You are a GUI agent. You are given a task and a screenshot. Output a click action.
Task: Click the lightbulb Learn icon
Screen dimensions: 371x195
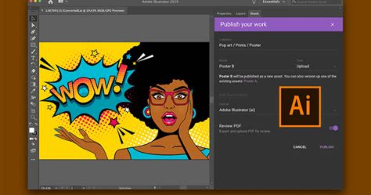pos(254,2)
